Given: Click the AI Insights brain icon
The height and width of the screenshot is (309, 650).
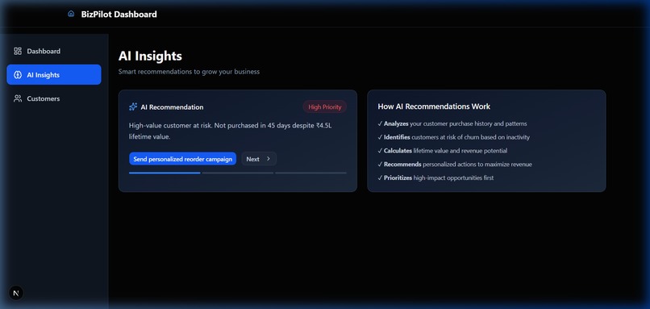Looking at the screenshot, I should pyautogui.click(x=18, y=75).
